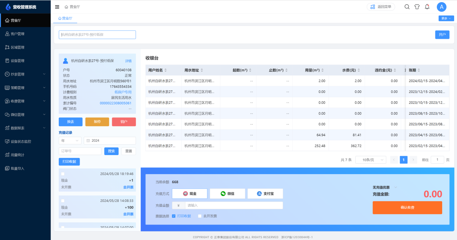Click the 区域管理 sidebar icon
Viewport: 457px width, 240px height.
(7, 47)
